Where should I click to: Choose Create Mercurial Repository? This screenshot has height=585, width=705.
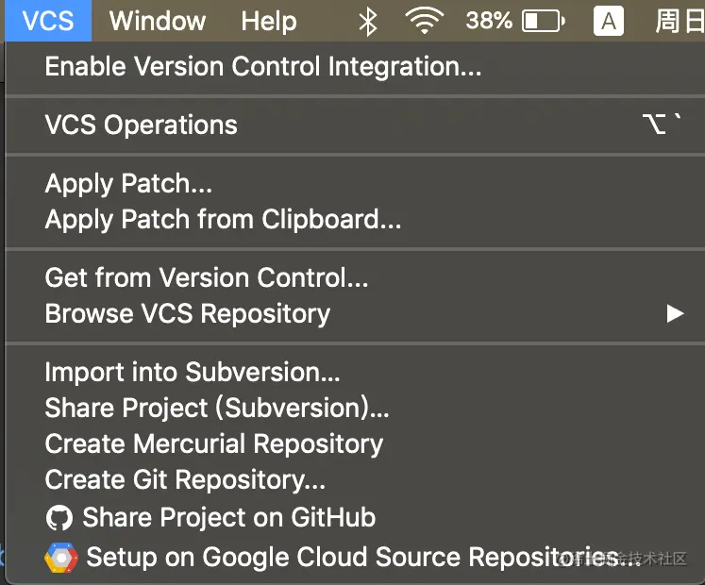(x=214, y=443)
